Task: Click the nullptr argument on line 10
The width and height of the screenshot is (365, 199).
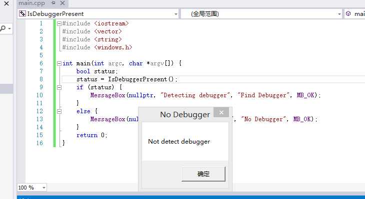Action: click(x=141, y=95)
